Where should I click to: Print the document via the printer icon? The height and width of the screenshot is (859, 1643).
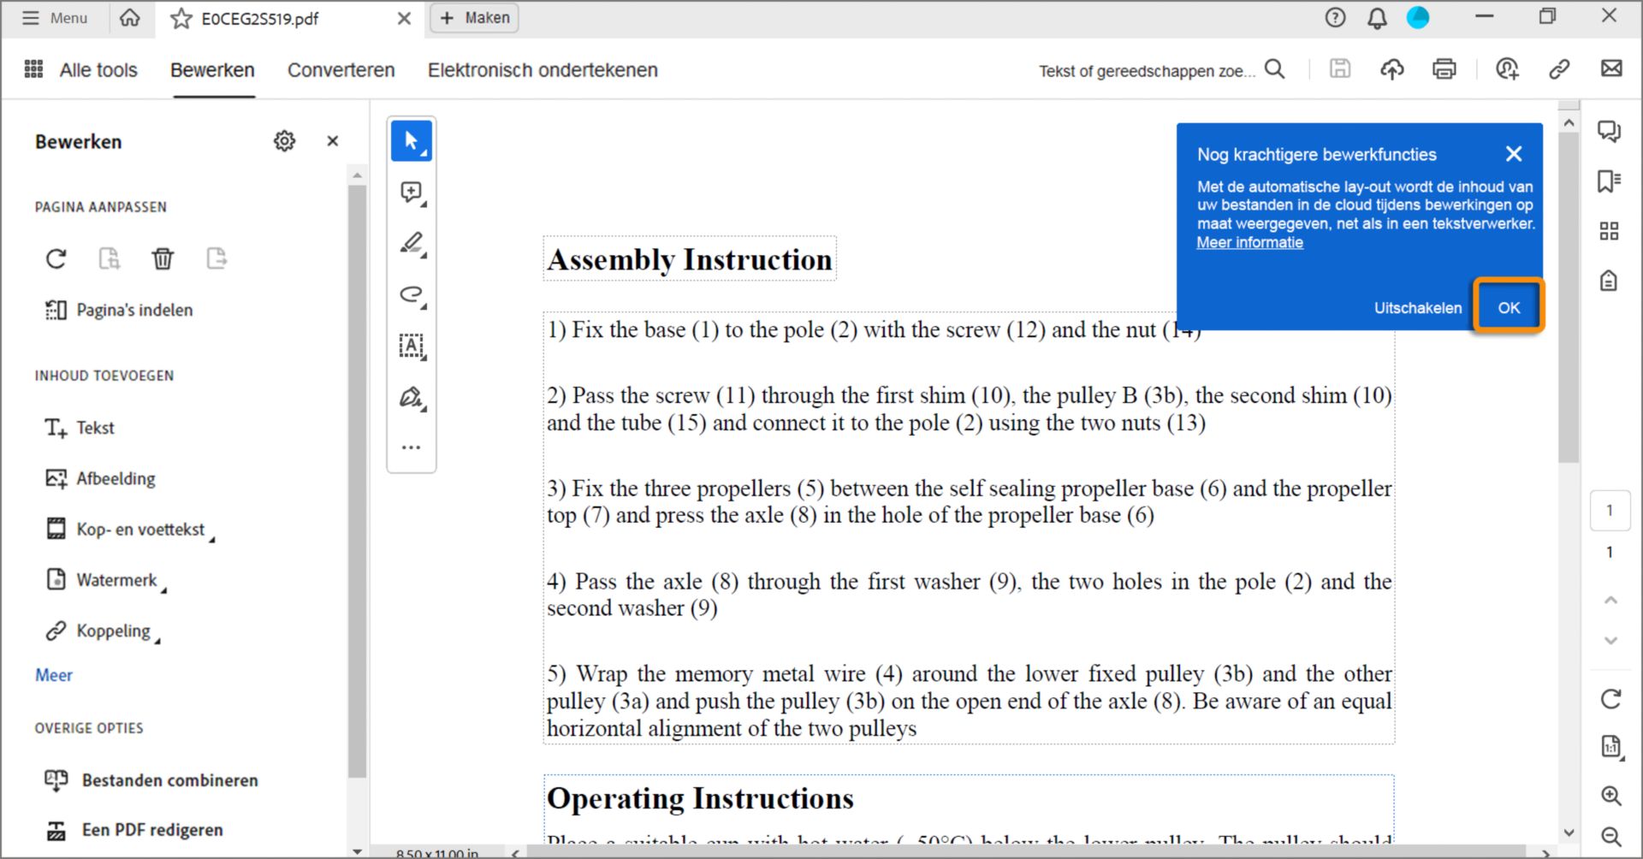(1444, 69)
